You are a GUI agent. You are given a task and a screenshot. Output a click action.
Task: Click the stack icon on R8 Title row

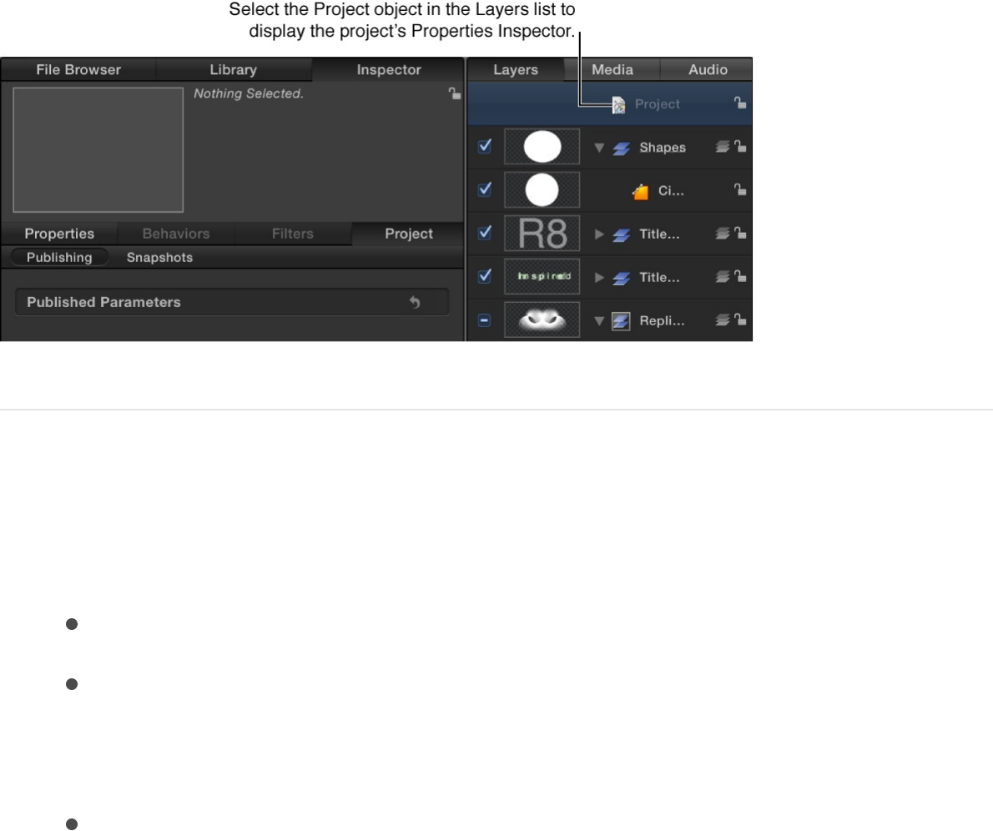click(x=723, y=234)
